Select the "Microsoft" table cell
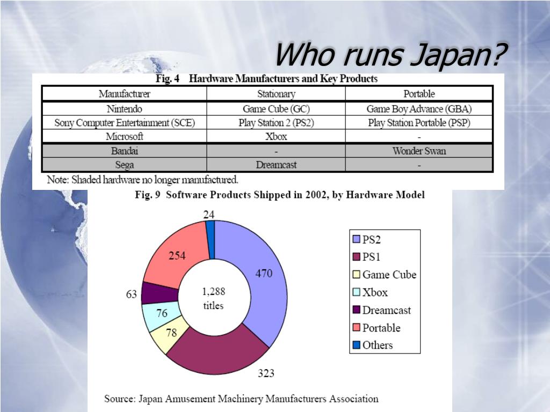550x412 pixels. click(x=124, y=136)
